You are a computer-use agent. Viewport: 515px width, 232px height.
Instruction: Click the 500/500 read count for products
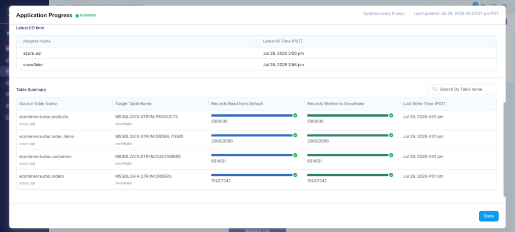coord(219,122)
